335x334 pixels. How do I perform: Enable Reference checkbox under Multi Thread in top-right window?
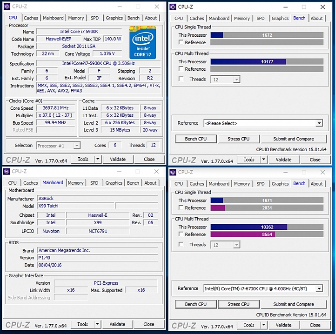pos(181,69)
